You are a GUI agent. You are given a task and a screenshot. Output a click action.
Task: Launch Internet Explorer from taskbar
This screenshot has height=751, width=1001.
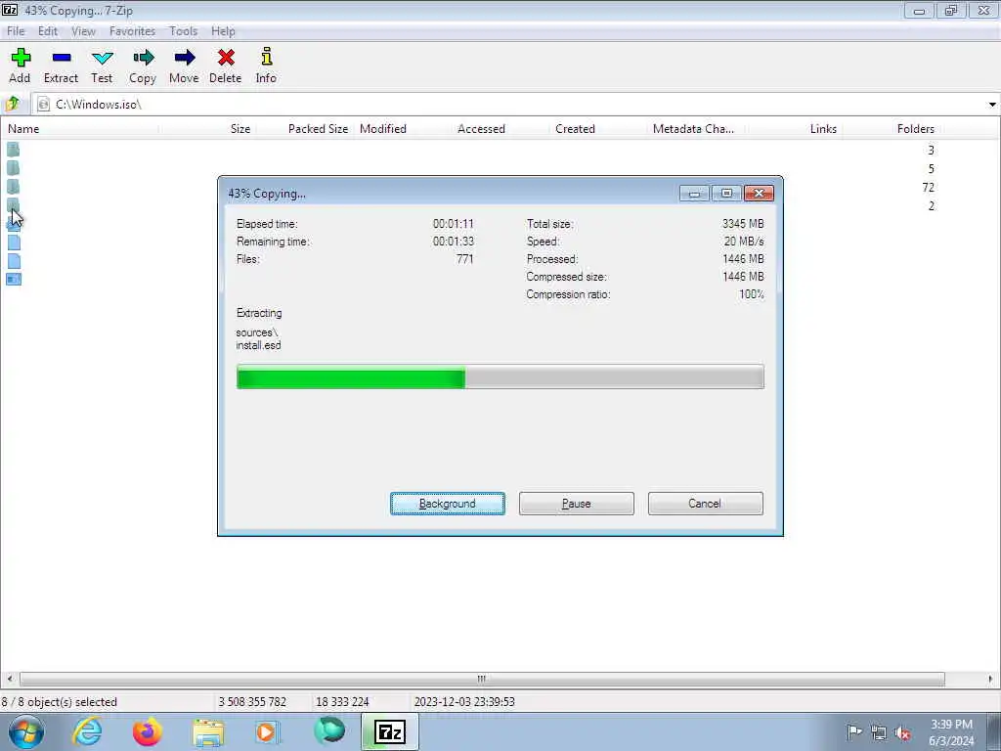87,731
